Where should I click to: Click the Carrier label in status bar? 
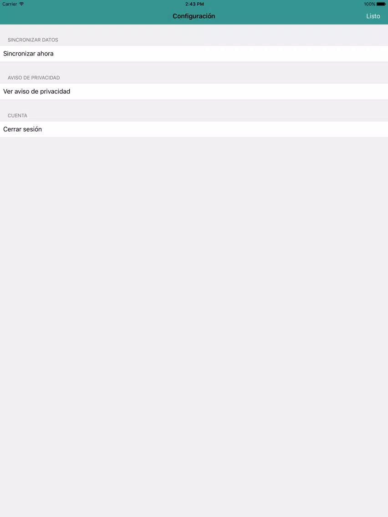[10, 4]
